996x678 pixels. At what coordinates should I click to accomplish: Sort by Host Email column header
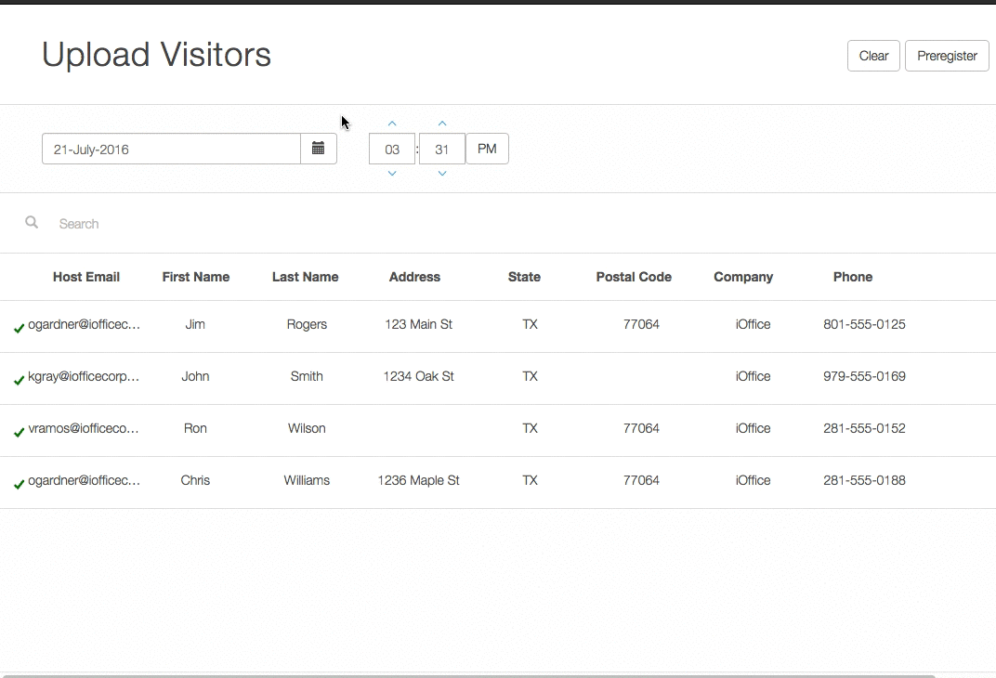pyautogui.click(x=86, y=277)
